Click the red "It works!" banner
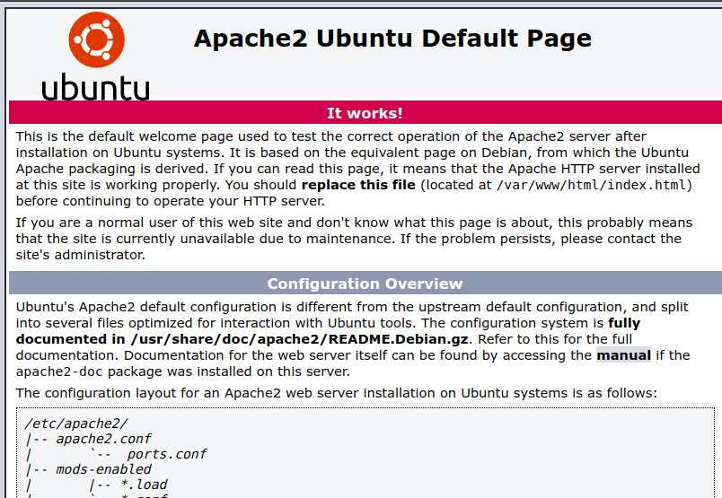The image size is (722, 498). 365,113
